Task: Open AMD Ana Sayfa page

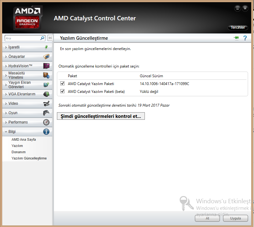Action: tap(24, 139)
